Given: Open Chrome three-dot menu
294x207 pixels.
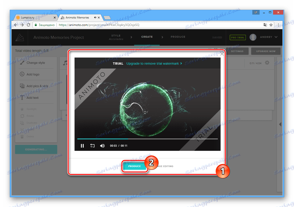Looking at the screenshot, I should pos(278,25).
